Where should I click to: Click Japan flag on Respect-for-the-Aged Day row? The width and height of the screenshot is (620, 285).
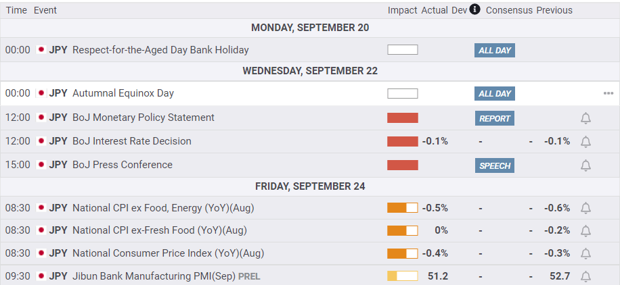[x=41, y=50]
